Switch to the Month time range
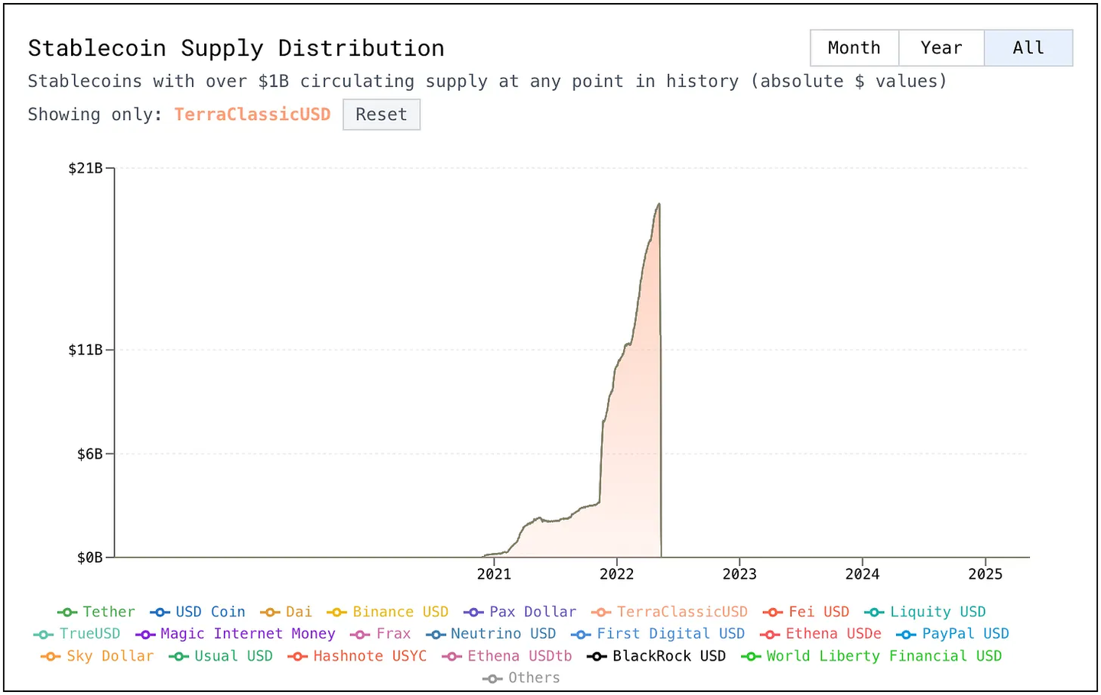Screen dimensions: 1101x695 [854, 48]
